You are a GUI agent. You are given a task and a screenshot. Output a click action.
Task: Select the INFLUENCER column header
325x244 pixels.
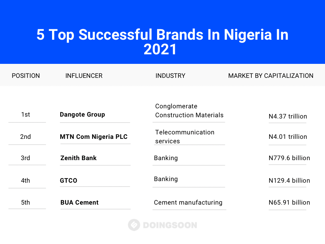tap(84, 76)
